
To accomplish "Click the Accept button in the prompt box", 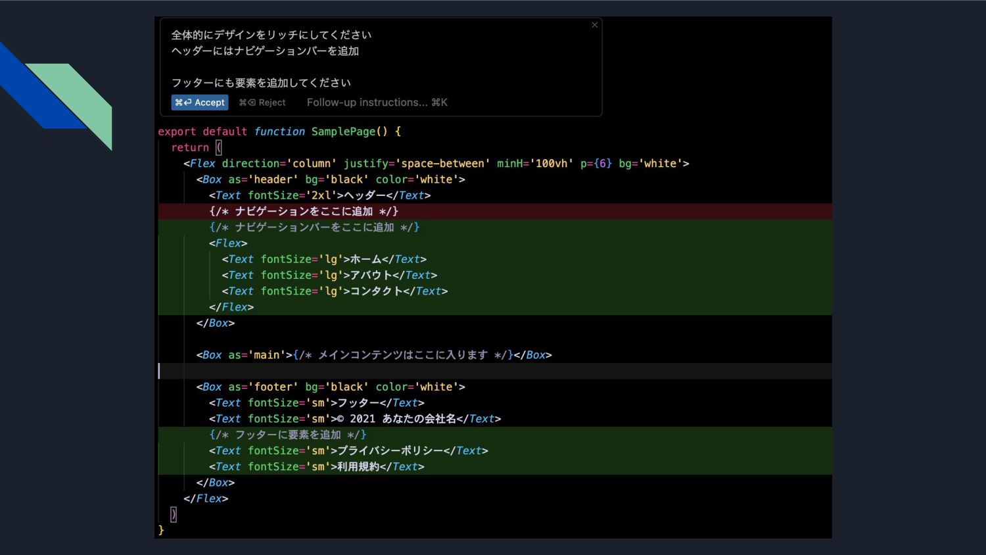I will [200, 103].
